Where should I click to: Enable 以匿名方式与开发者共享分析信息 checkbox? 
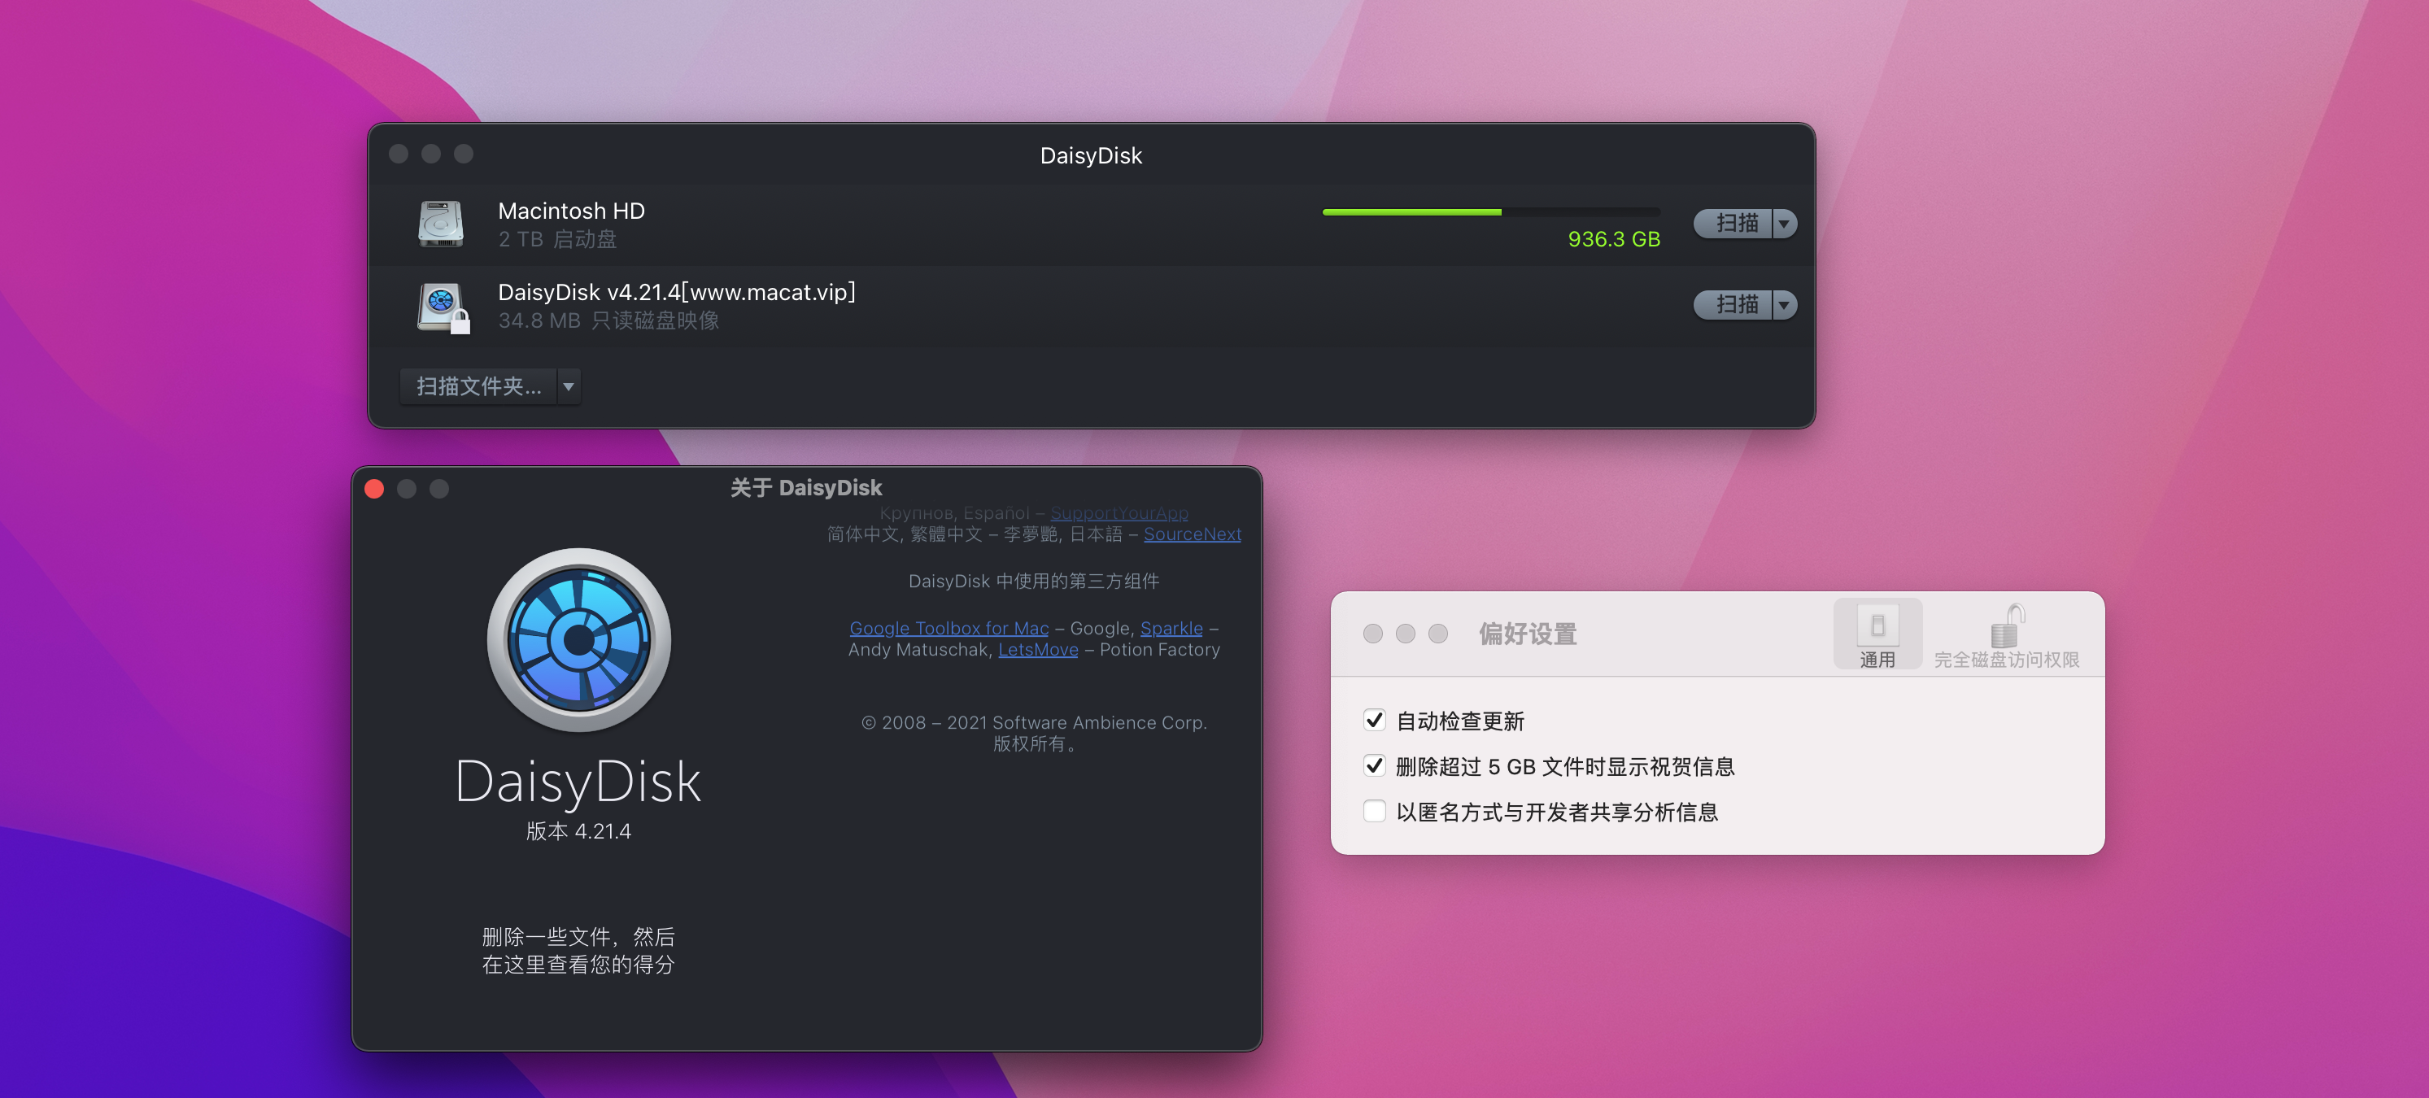pyautogui.click(x=1374, y=812)
